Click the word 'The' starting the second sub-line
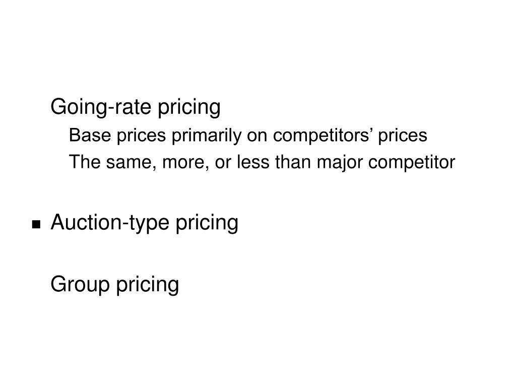Screen dimensions: 516x387 tap(85, 162)
